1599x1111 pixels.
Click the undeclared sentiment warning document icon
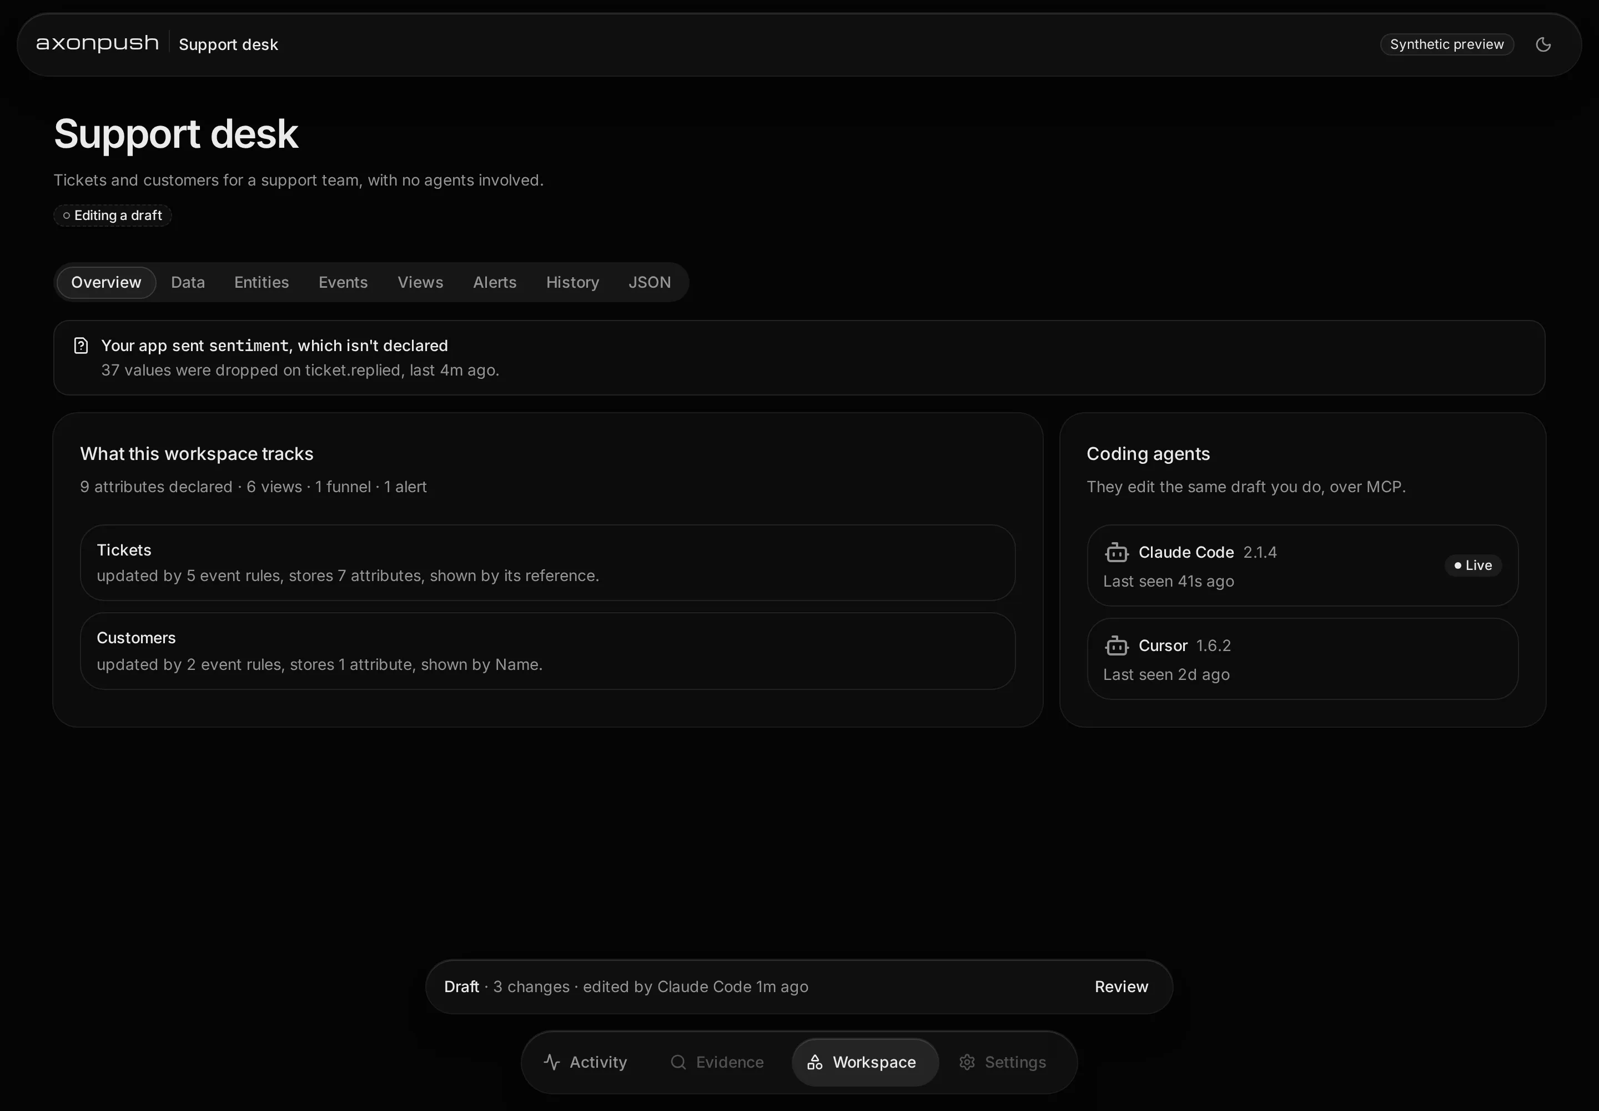click(81, 346)
